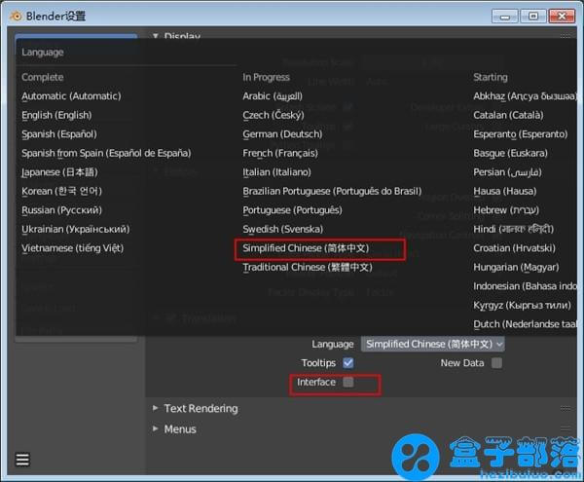The width and height of the screenshot is (584, 482).
Task: Pick Swedish (Svenska) language
Action: [283, 229]
